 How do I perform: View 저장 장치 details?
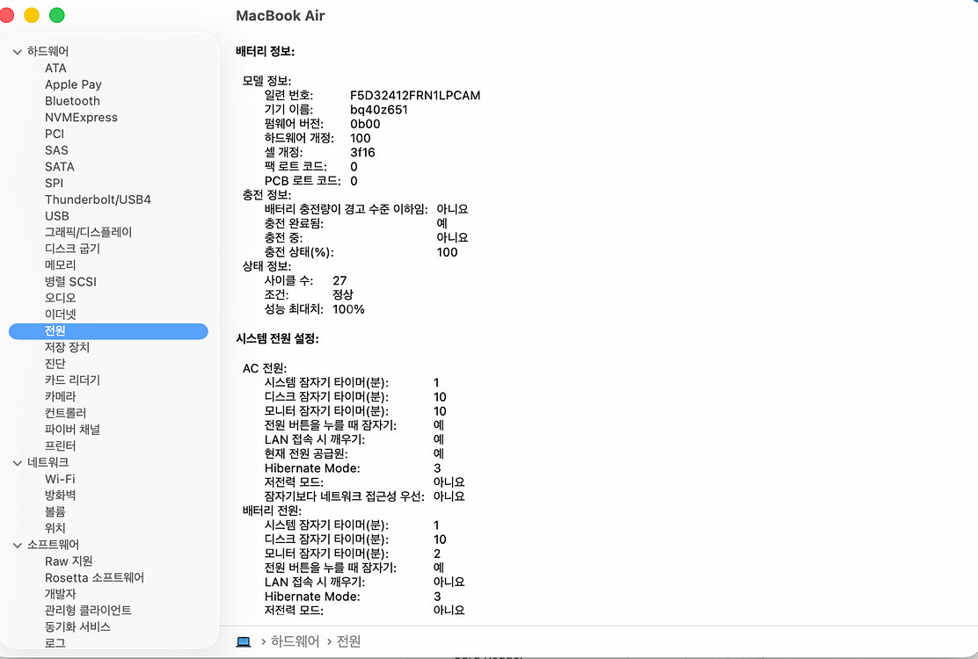[69, 346]
